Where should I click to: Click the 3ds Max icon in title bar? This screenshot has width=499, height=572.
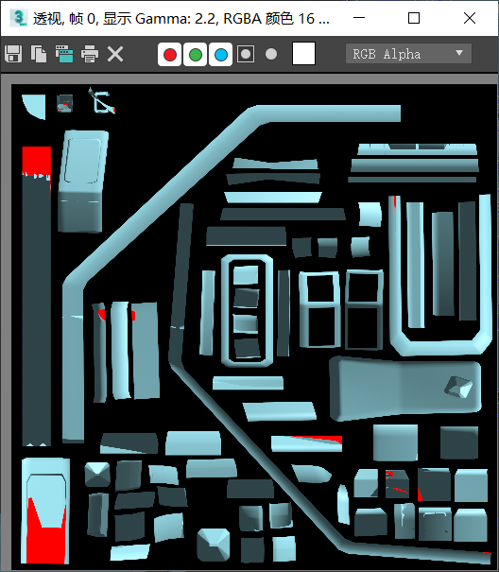click(x=19, y=18)
